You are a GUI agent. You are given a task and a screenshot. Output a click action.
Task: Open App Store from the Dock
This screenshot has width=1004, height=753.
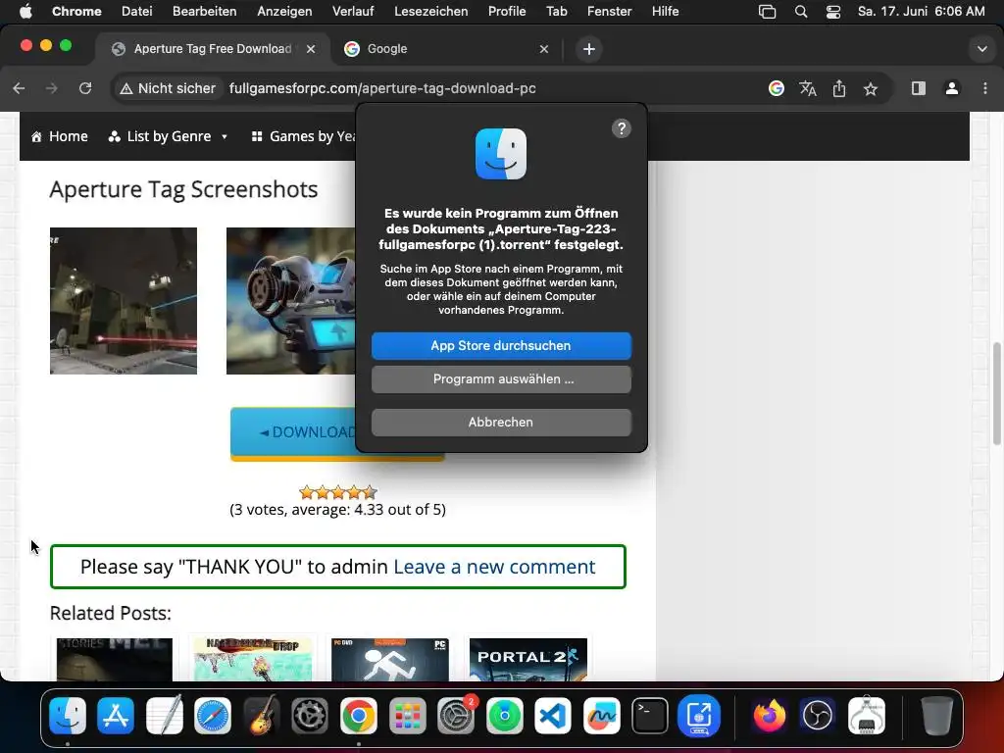point(116,715)
